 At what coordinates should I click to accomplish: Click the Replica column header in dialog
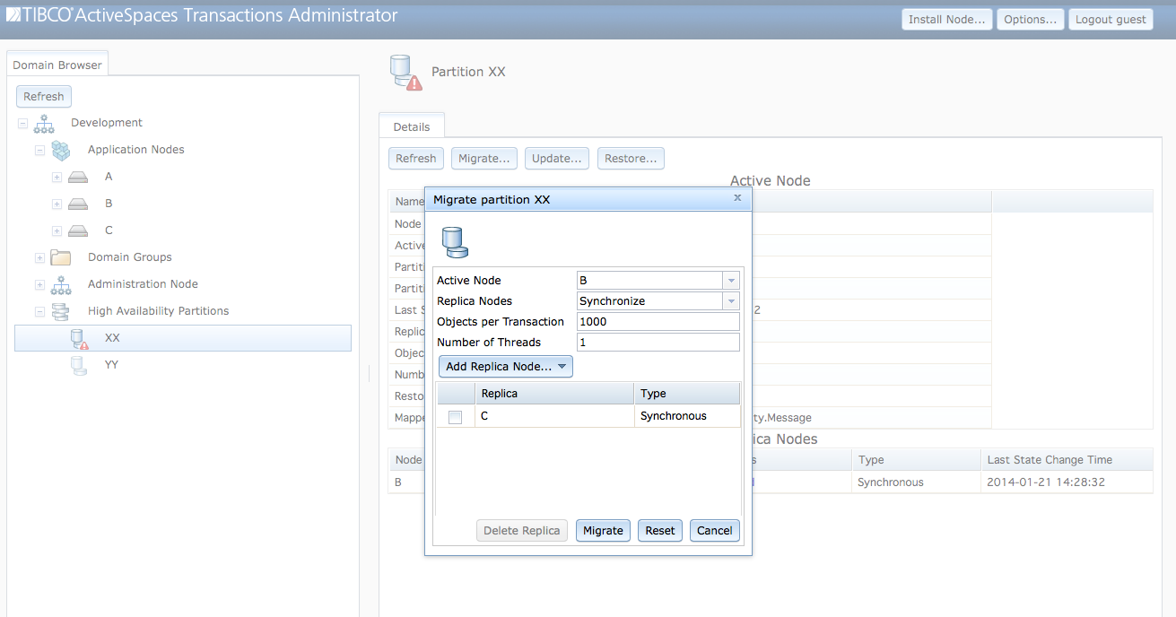(553, 394)
